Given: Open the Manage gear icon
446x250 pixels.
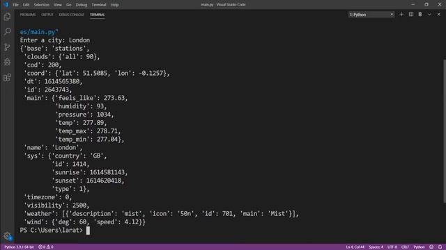Looking at the screenshot, I should click(x=7, y=236).
